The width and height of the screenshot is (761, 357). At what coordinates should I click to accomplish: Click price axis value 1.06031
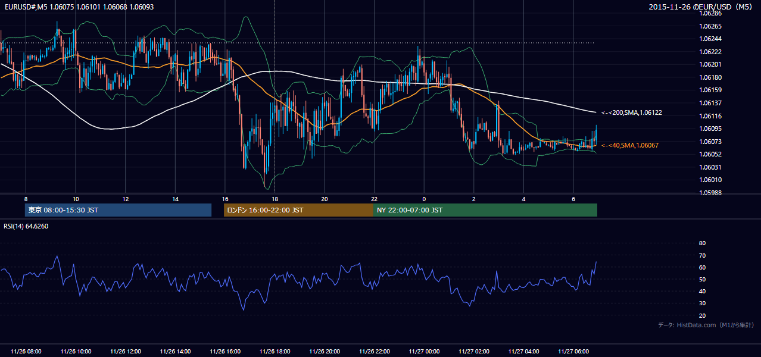click(710, 167)
